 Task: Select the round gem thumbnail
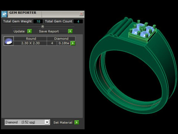click(9, 41)
